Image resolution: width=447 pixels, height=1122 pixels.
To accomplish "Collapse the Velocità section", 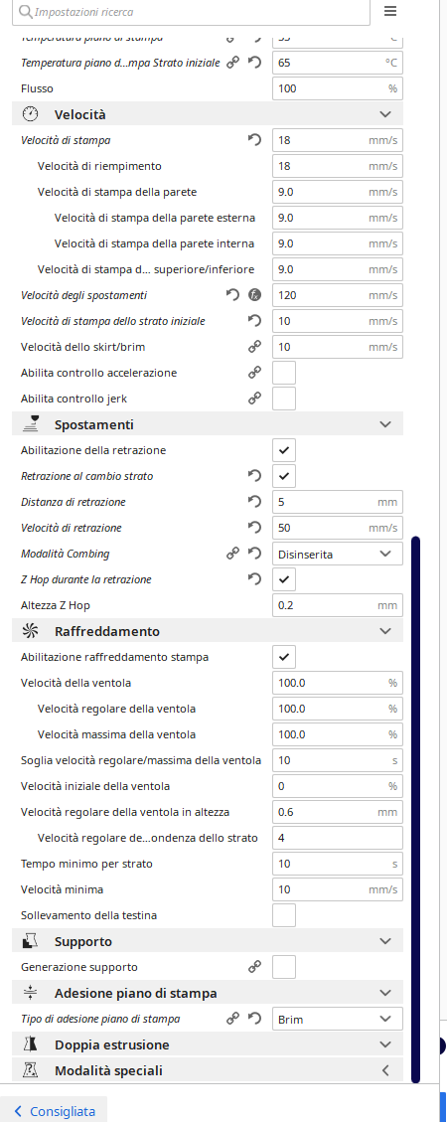I will click(208, 114).
